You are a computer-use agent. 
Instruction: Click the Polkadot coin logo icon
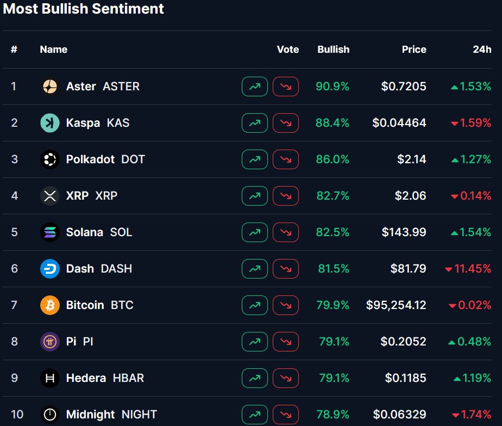(50, 159)
